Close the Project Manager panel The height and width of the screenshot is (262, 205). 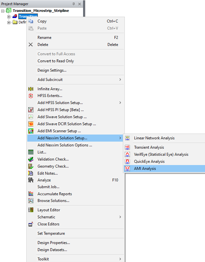(80, 4)
